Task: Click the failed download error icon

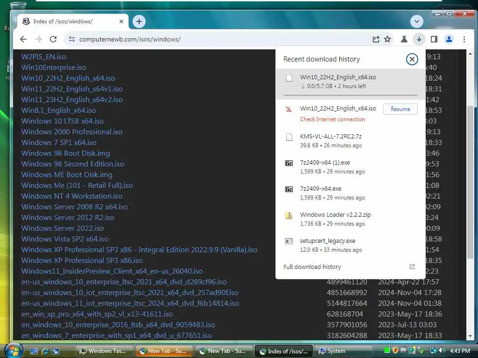Action: (x=288, y=109)
